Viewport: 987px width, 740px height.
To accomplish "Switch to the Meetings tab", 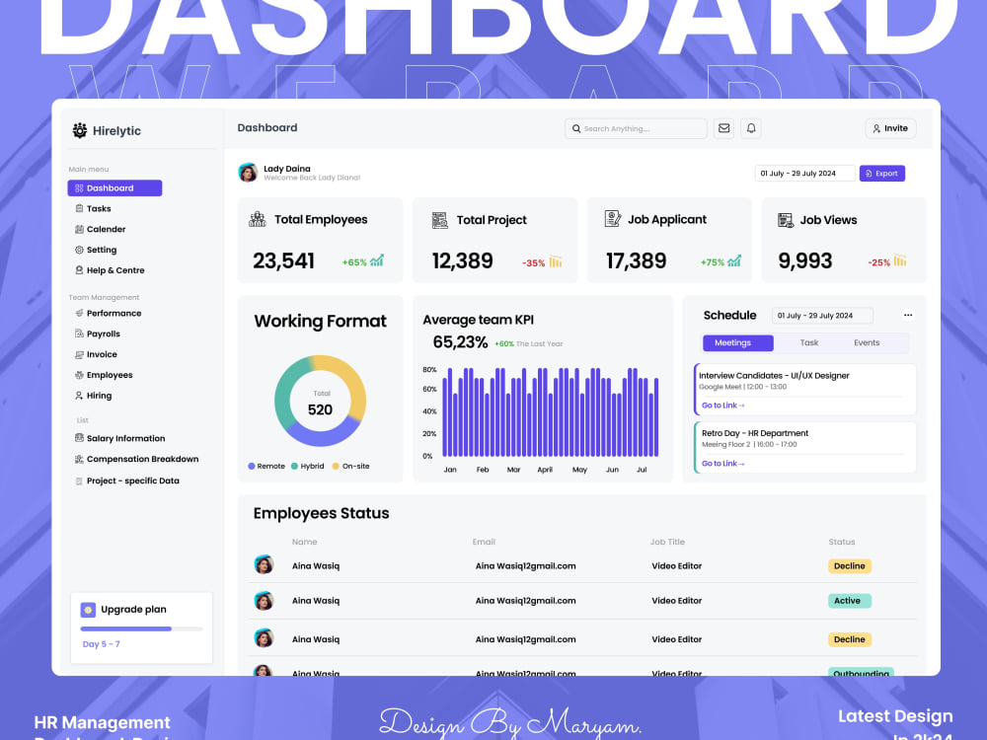I will 737,343.
